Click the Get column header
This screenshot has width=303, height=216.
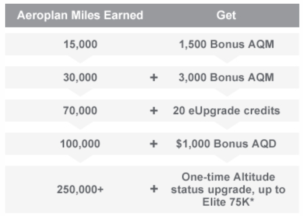click(226, 15)
